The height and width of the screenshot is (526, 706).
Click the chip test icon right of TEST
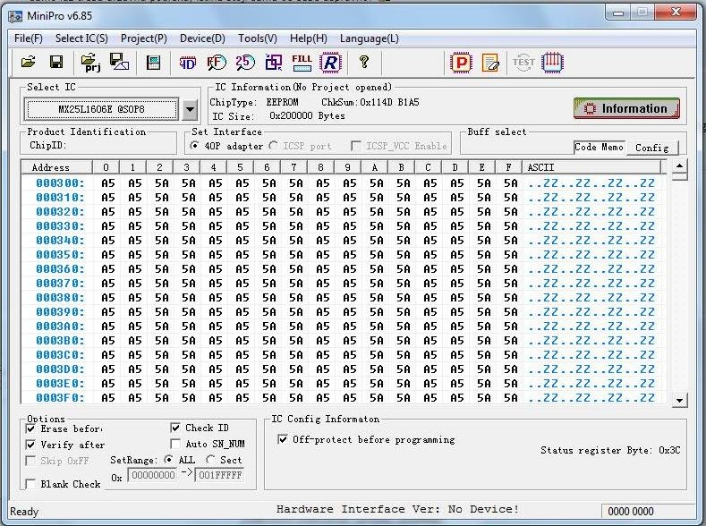click(553, 62)
